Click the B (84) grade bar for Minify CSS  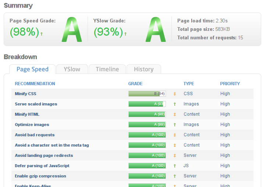pyautogui.click(x=147, y=94)
